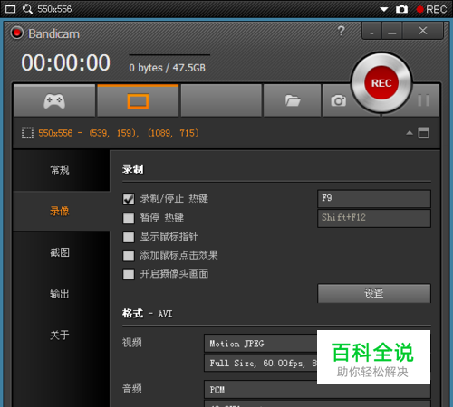The width and height of the screenshot is (453, 407).
Task: Click the 设置 button
Action: [x=374, y=293]
